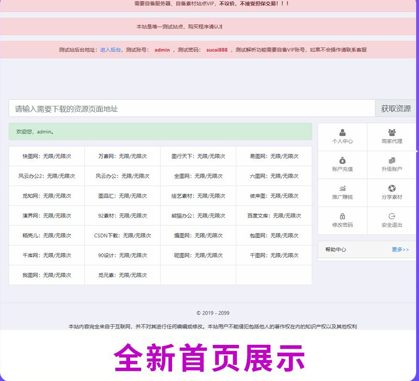
Task: Click the 六图网 cell
Action: [274, 176]
